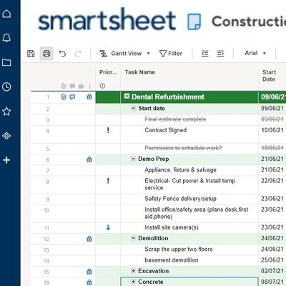The width and height of the screenshot is (286, 286).
Task: Open notifications bell in sidebar
Action: tap(6, 38)
